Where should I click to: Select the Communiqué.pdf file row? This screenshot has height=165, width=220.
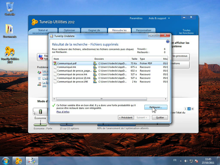[x=110, y=64]
